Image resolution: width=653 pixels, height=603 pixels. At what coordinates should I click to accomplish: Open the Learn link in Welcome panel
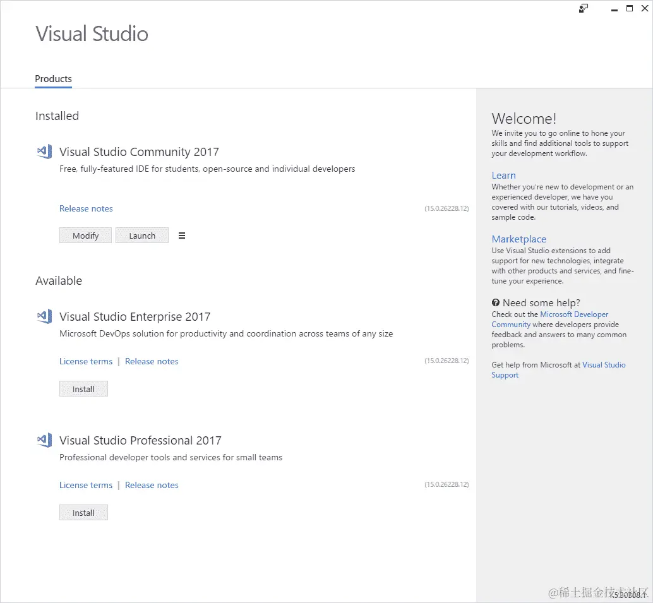tap(503, 176)
